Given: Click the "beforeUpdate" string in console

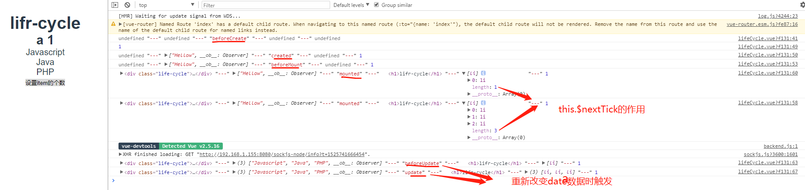Looking at the screenshot, I should click(422, 163).
